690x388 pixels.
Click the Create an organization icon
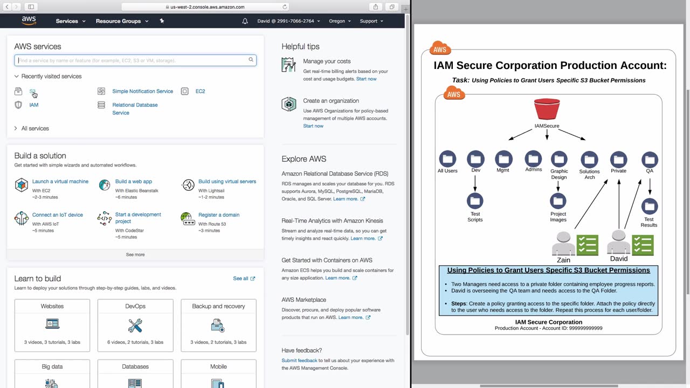click(x=288, y=104)
